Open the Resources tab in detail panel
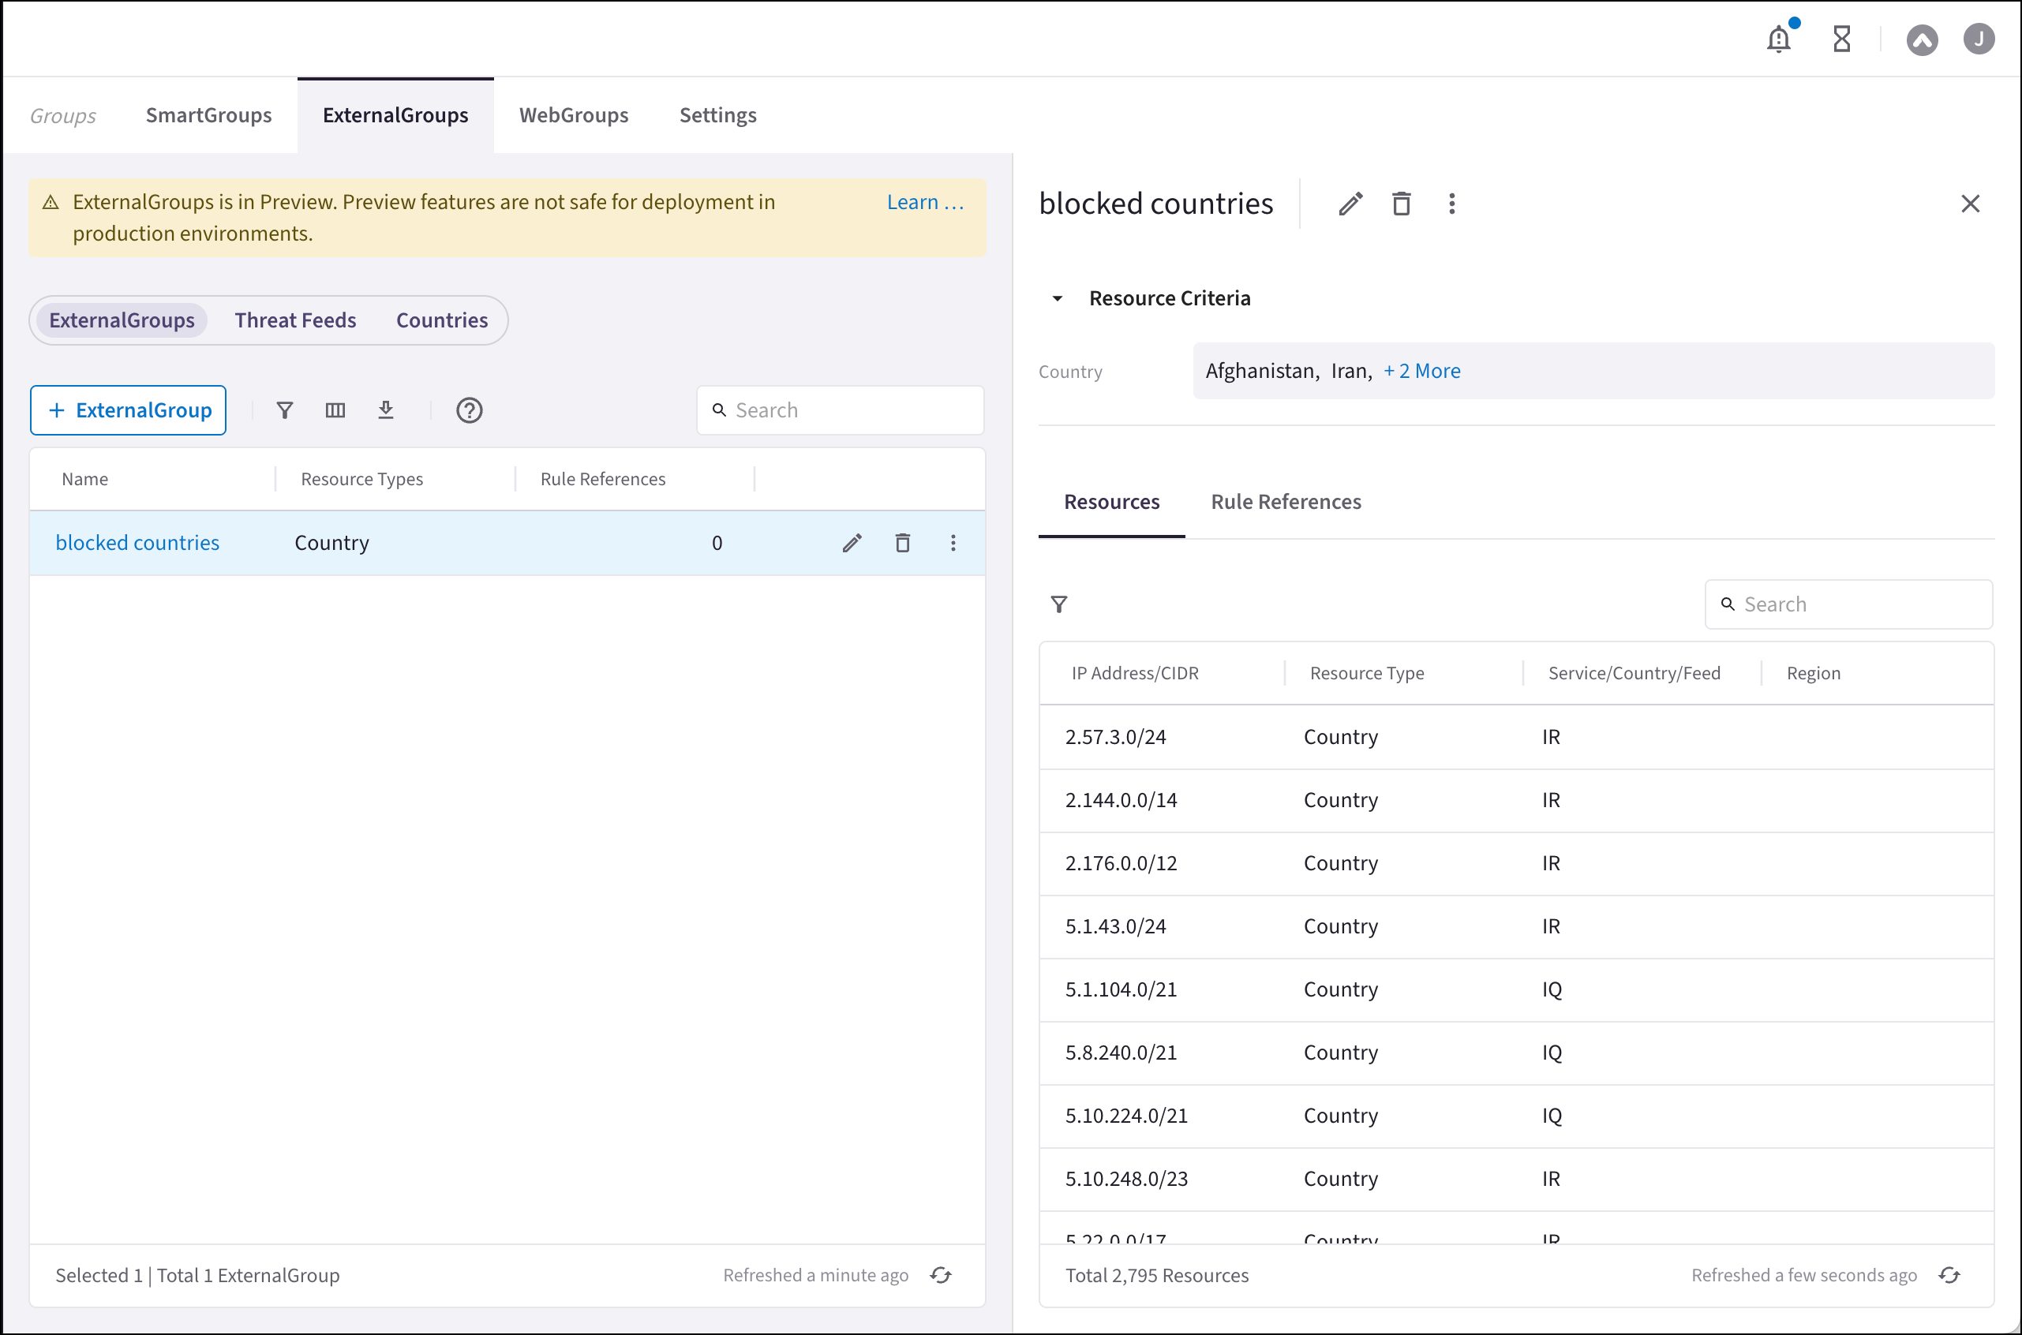This screenshot has height=1335, width=2022. [x=1111, y=503]
